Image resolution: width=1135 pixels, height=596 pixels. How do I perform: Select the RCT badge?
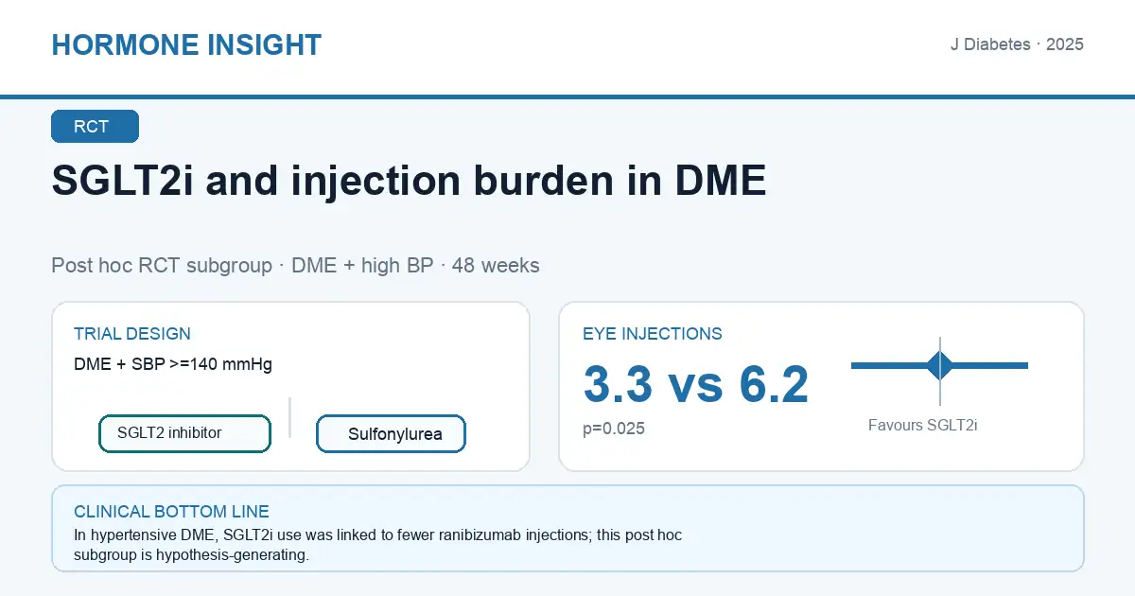point(95,127)
